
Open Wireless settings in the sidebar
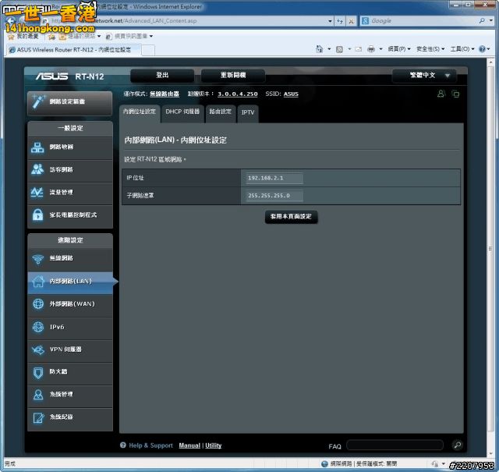click(37, 258)
